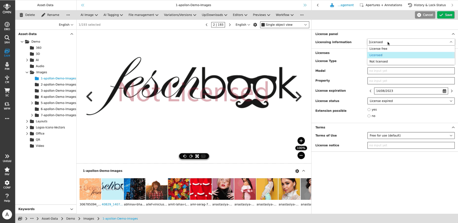Image resolution: width=458 pixels, height=223 pixels.
Task: Unfold the left navigation sidebar
Action: click(7, 158)
